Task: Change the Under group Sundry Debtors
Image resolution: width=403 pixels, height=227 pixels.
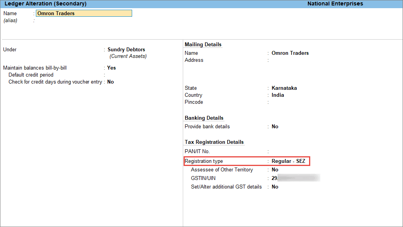Action: click(126, 49)
